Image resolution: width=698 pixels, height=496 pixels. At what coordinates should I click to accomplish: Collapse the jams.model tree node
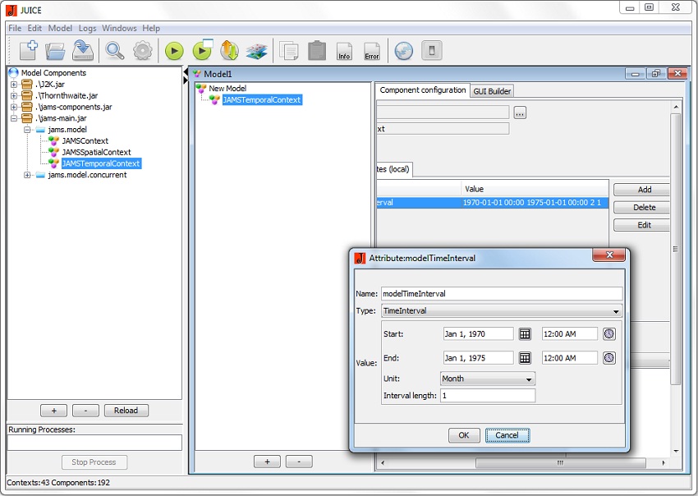coord(28,130)
